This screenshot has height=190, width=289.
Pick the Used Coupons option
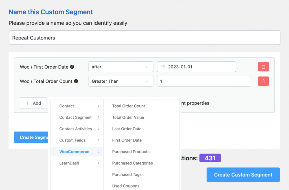point(126,186)
